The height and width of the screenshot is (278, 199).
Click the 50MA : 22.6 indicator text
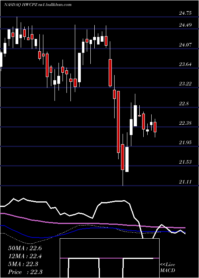tap(25, 248)
